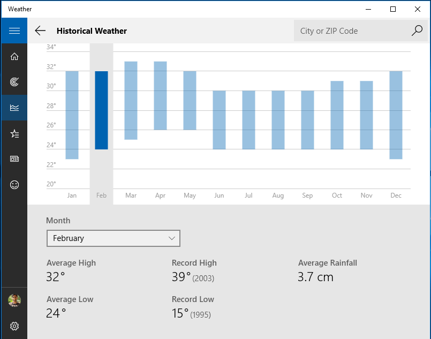Open the hamburger navigation menu
The height and width of the screenshot is (339, 431).
pos(14,31)
